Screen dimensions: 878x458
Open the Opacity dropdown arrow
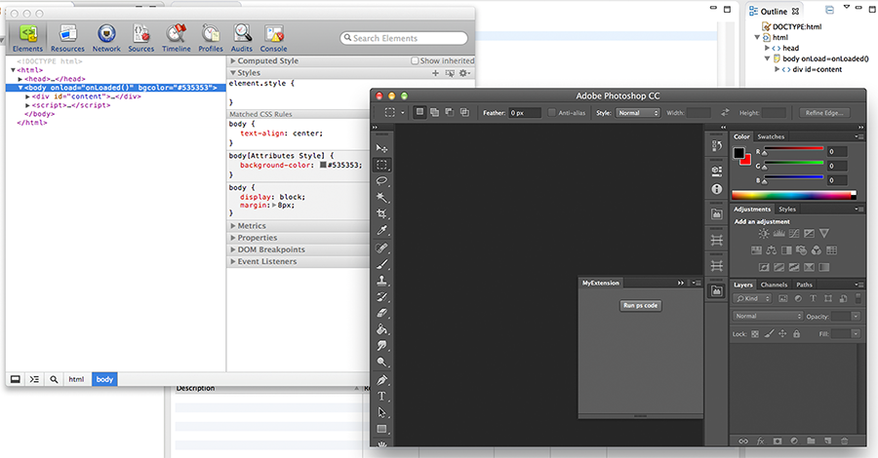pos(856,317)
